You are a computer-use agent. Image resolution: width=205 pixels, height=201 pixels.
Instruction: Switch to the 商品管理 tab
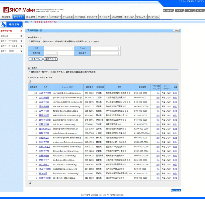(30, 17)
